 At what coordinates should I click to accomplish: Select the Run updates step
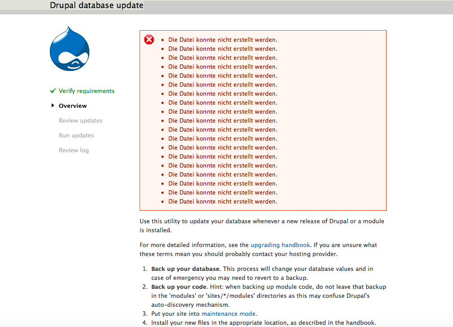(x=76, y=135)
